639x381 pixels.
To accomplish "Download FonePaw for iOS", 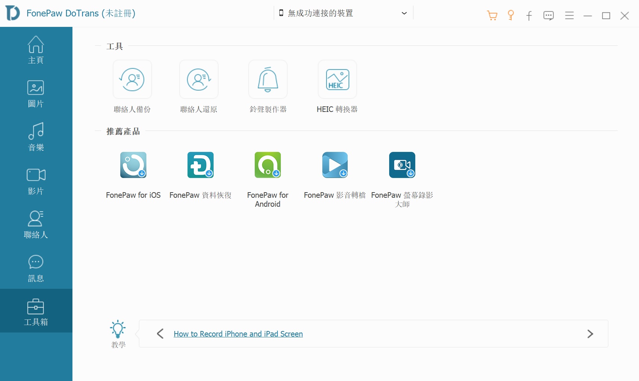I will (133, 165).
